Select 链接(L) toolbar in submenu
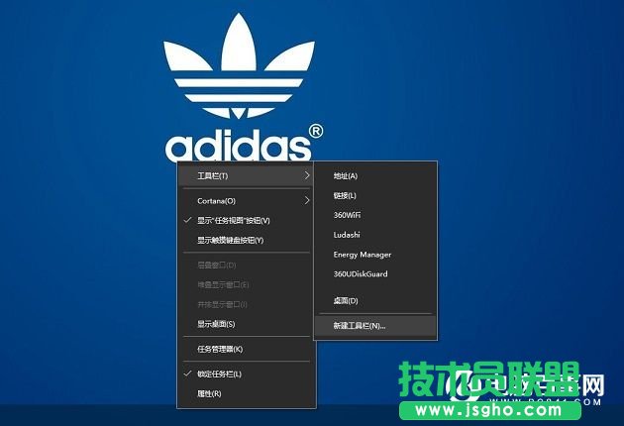 click(x=375, y=195)
